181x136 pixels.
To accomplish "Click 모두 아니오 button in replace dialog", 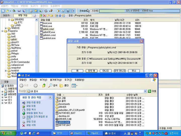I will click(120, 71).
